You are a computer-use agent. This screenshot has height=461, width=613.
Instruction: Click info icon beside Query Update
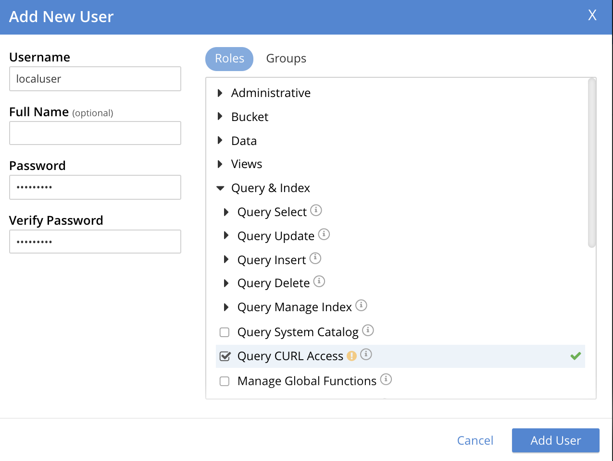324,234
